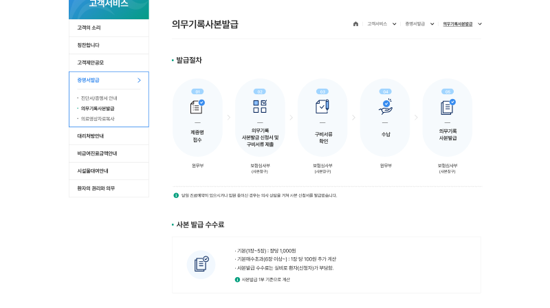Open 고객제안공모 sidebar menu
550x308 pixels.
pos(109,63)
